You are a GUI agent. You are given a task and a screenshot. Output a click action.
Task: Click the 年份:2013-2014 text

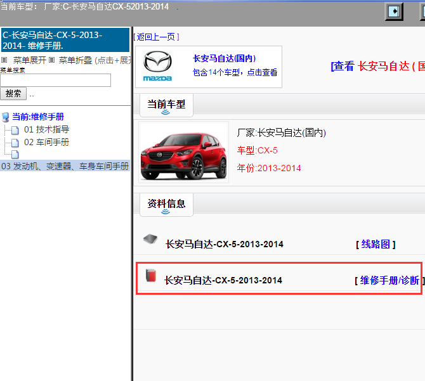click(x=269, y=168)
